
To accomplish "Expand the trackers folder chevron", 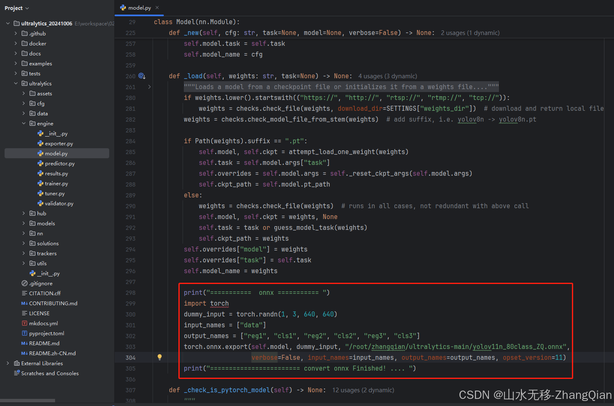I will click(24, 253).
